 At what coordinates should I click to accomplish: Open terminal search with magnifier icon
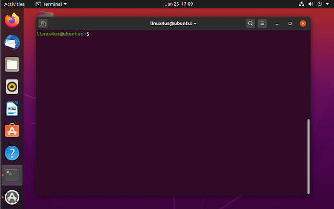pos(250,24)
